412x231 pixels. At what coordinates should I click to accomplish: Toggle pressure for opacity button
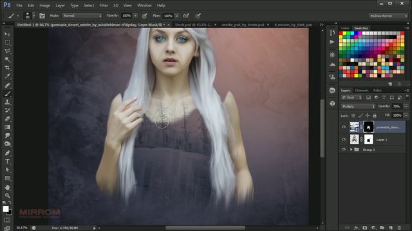pos(144,15)
